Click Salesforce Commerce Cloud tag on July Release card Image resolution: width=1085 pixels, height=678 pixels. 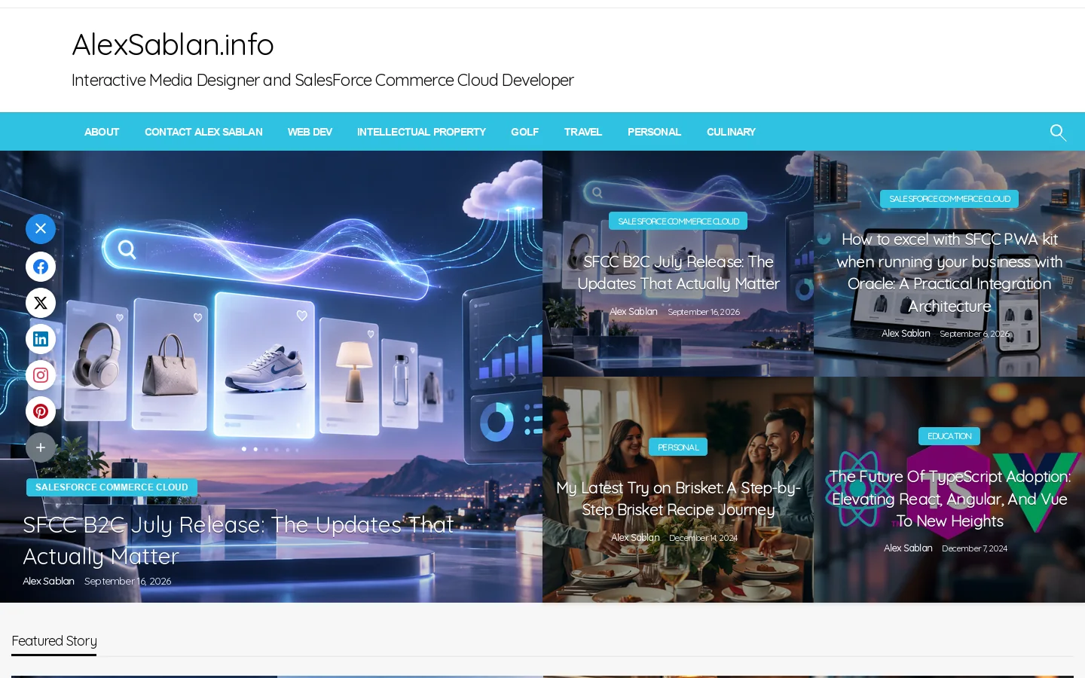click(678, 221)
